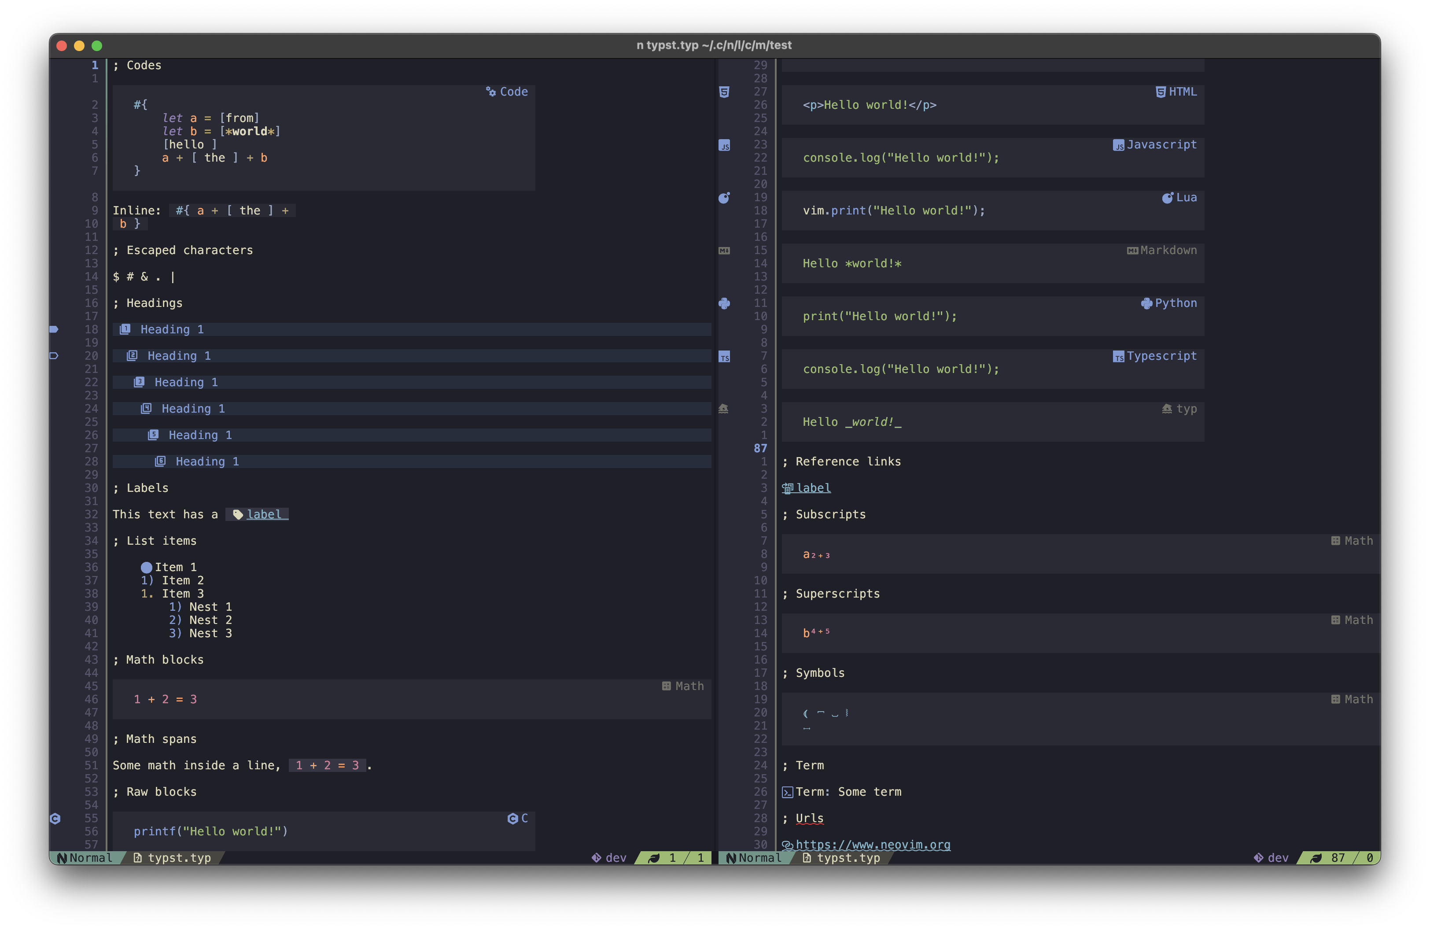Click the filled fold marker at line 18

pos(54,329)
